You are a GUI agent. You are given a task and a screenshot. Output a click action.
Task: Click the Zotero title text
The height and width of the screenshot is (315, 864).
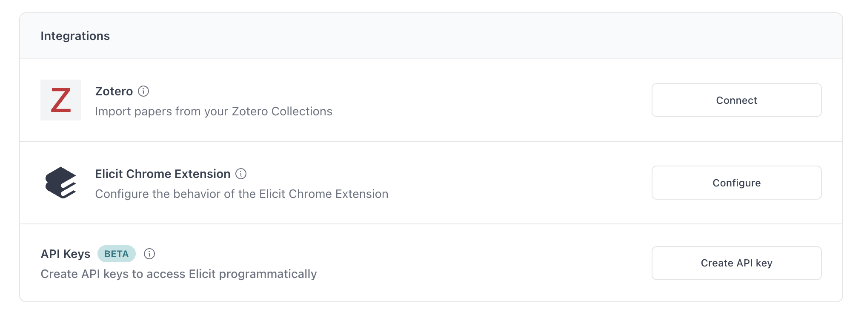(114, 91)
